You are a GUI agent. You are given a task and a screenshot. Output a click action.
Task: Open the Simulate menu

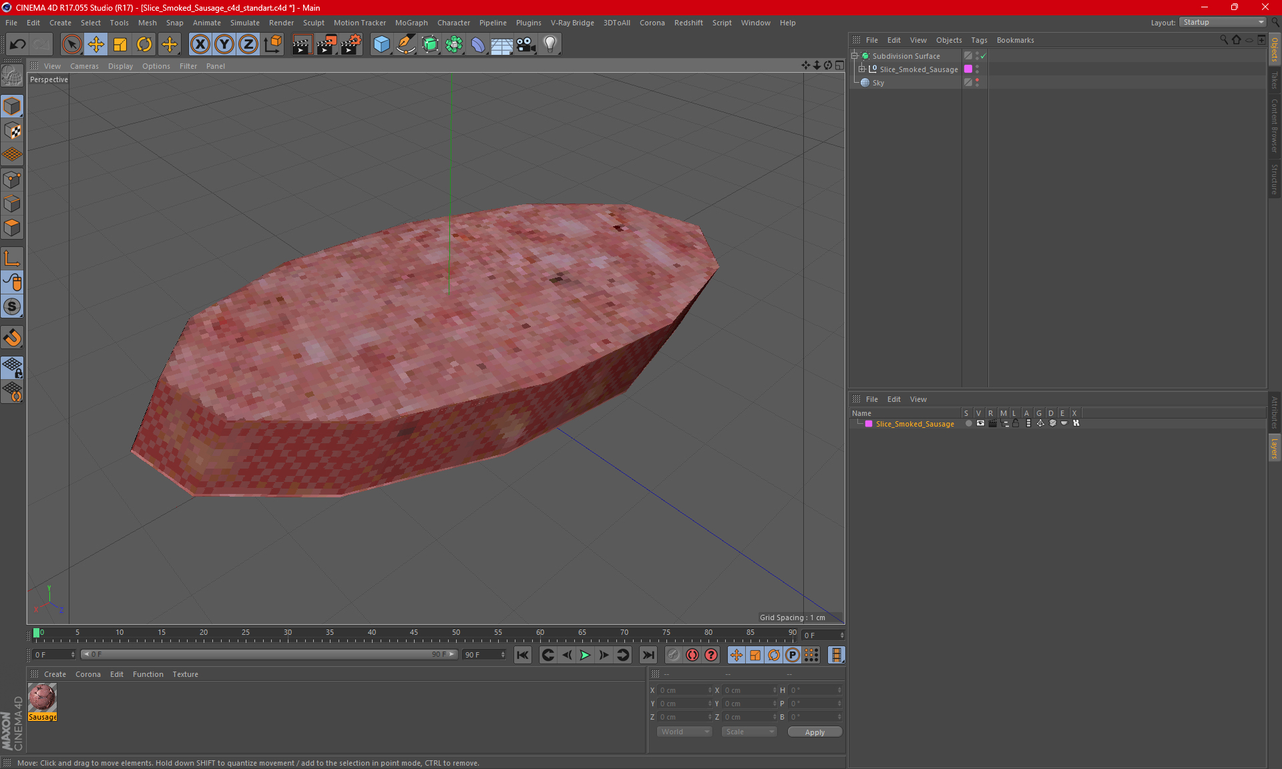(245, 23)
